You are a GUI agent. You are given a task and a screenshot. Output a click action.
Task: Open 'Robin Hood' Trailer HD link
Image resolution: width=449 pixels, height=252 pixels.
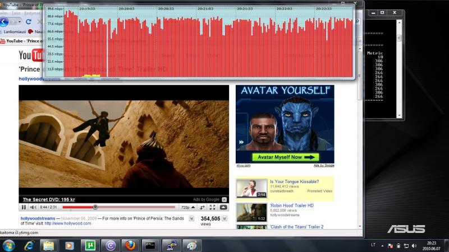[x=292, y=206]
